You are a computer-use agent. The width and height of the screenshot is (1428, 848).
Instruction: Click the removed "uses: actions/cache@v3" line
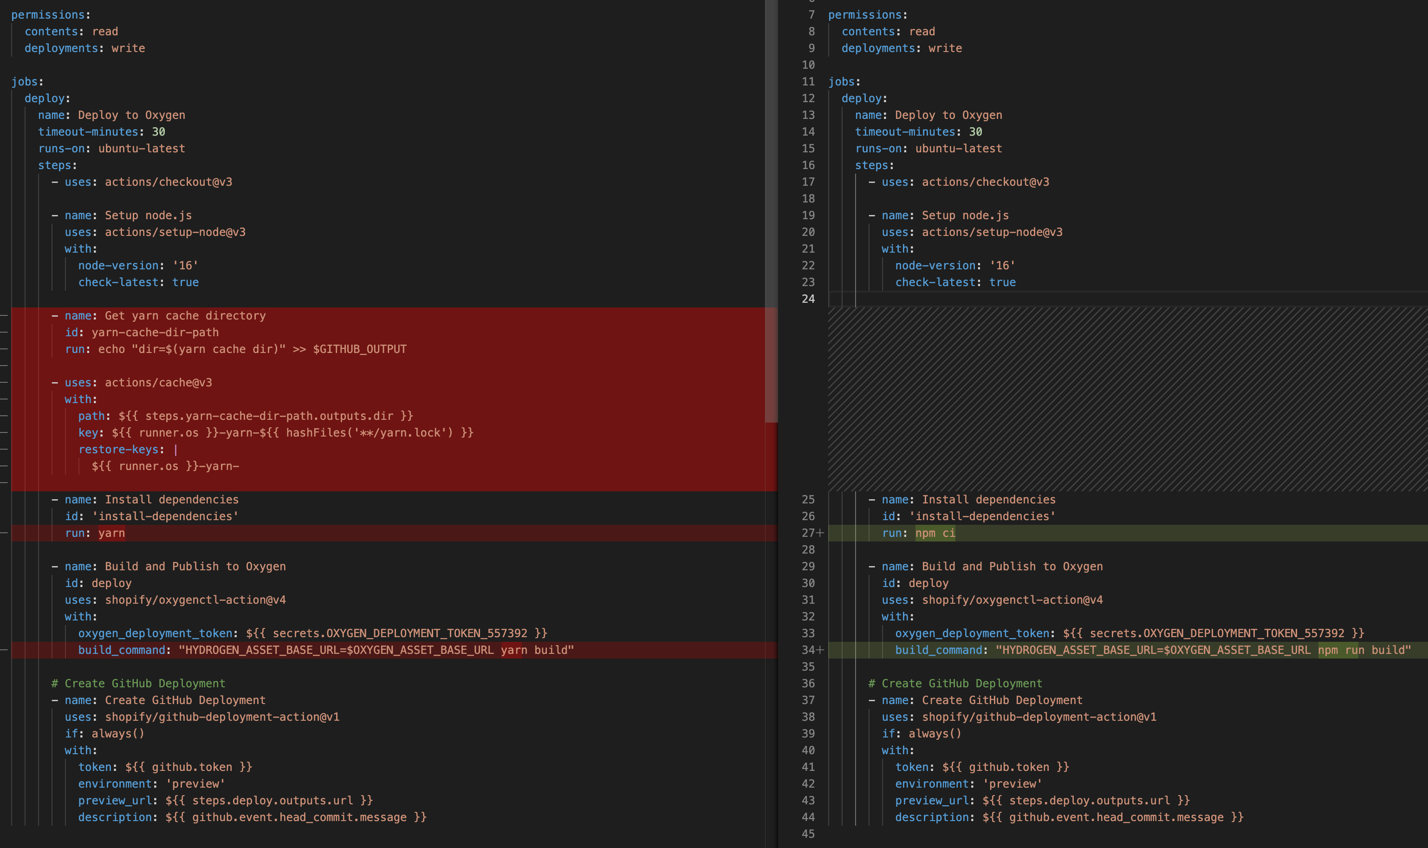(158, 382)
